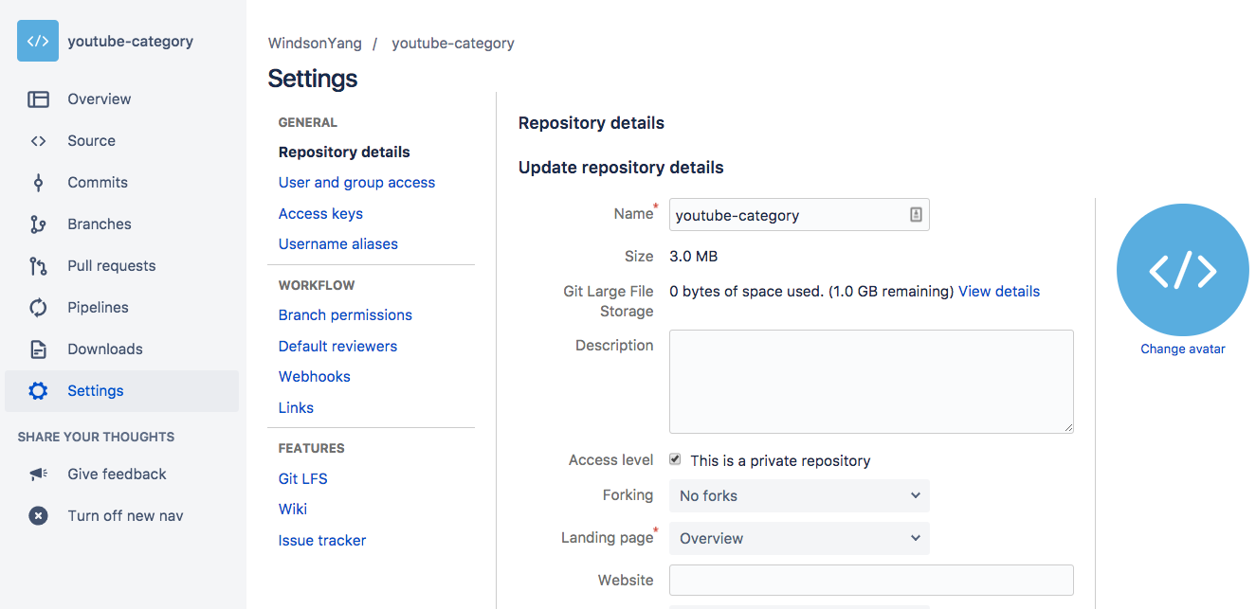This screenshot has width=1256, height=609.
Task: Open Branch permissions settings
Action: (345, 315)
